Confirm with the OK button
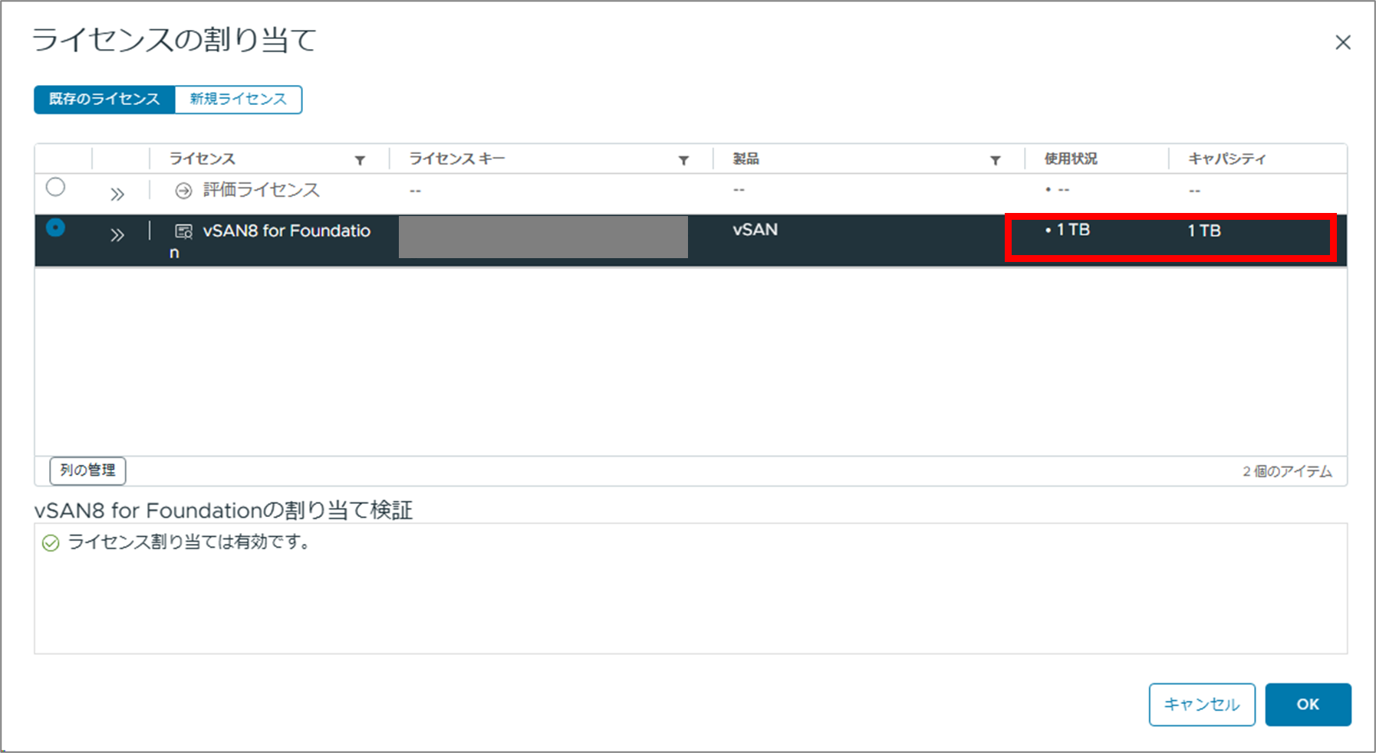Image resolution: width=1376 pixels, height=753 pixels. 1308,705
